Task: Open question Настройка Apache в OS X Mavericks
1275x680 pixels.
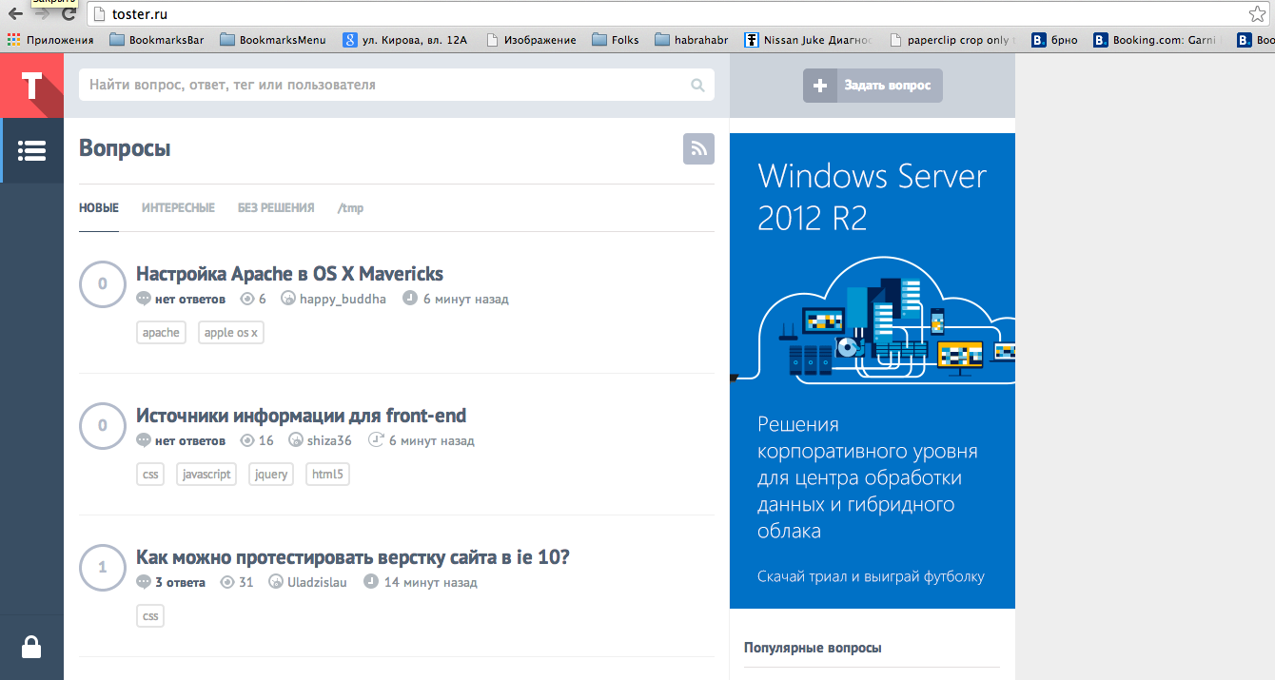Action: [290, 274]
